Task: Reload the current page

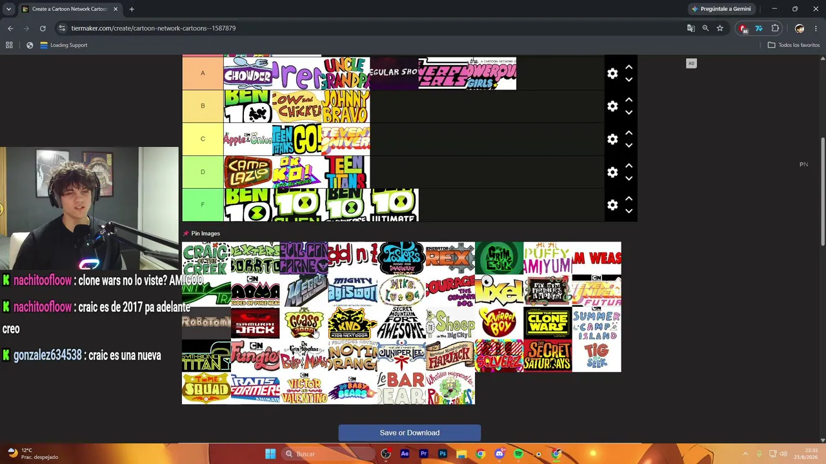Action: click(43, 28)
